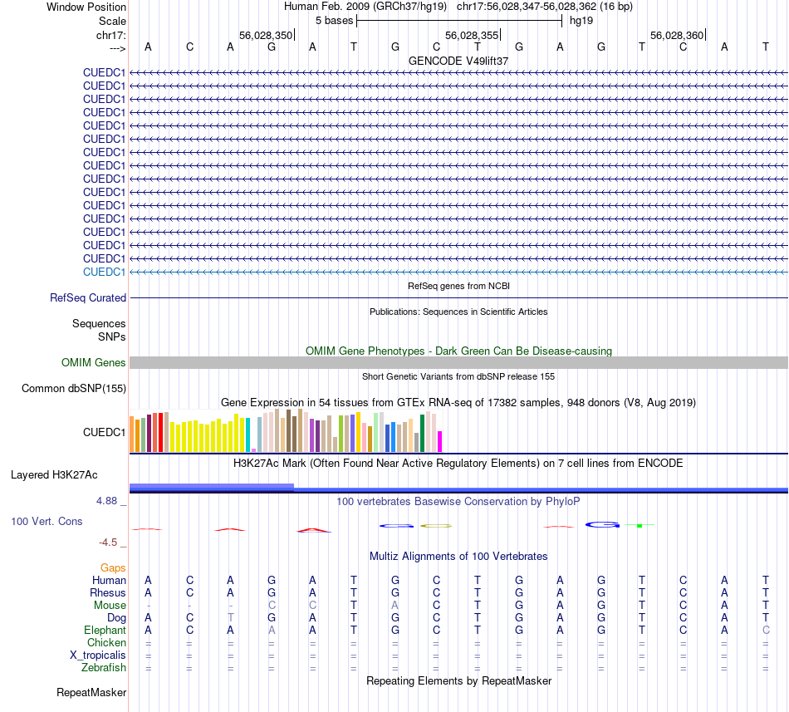Click the Human alignment row label
The width and height of the screenshot is (789, 712).
tap(109, 580)
